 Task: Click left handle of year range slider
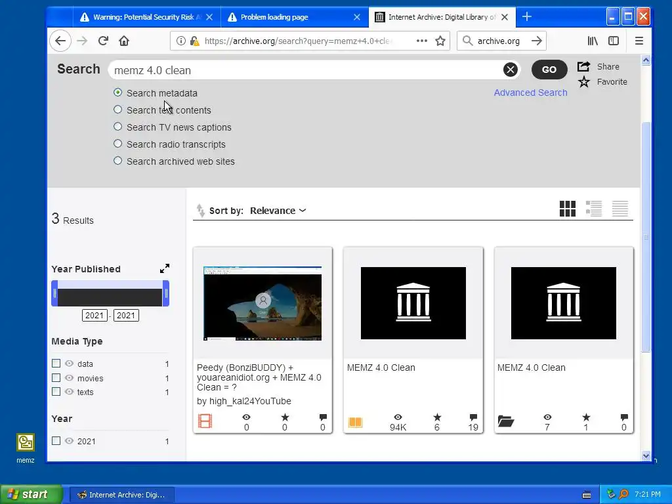(x=54, y=293)
